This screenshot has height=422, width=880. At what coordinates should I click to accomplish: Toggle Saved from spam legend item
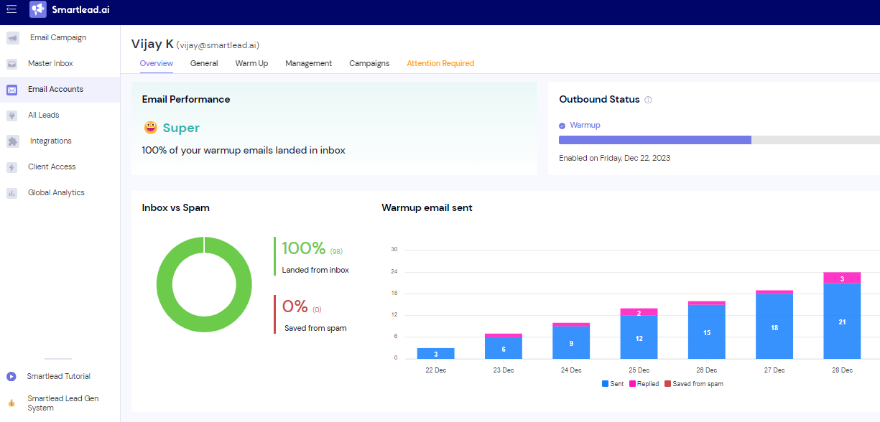point(693,384)
